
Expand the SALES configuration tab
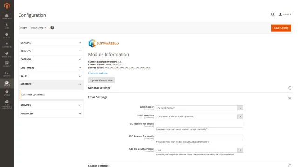tap(51, 76)
